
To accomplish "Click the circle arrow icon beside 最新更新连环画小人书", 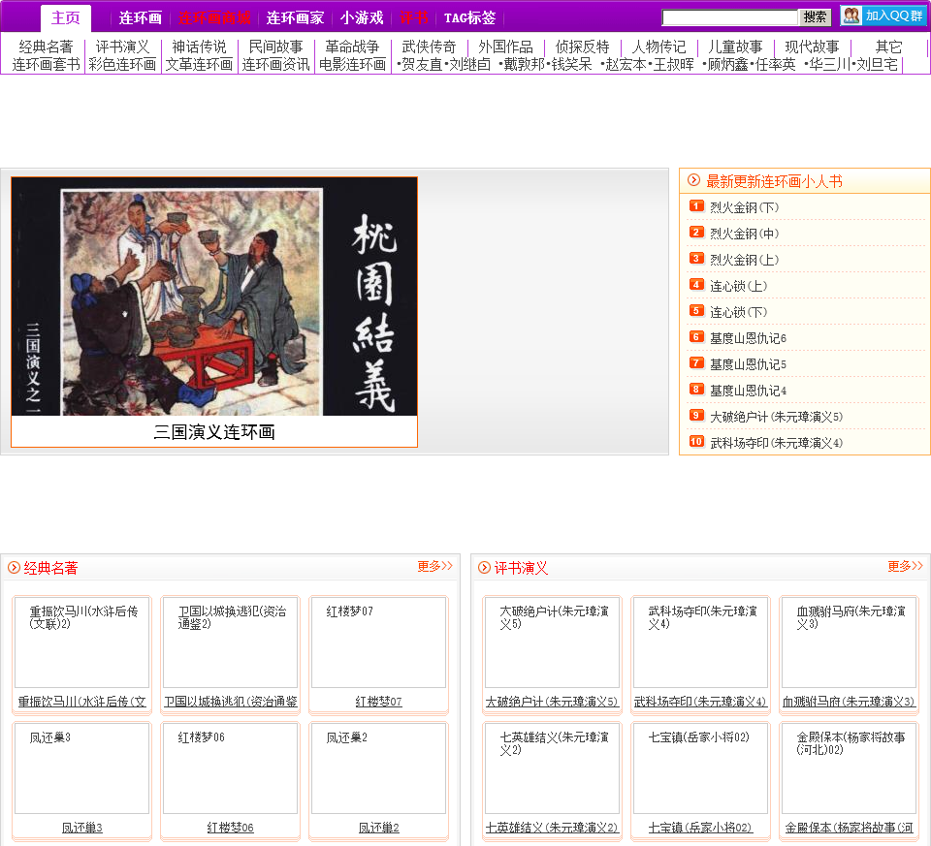I will coord(692,179).
